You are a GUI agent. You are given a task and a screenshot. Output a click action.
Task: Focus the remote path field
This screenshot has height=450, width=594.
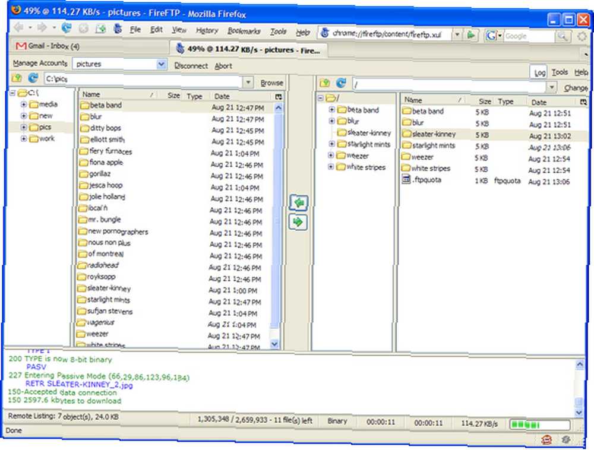[x=449, y=85]
